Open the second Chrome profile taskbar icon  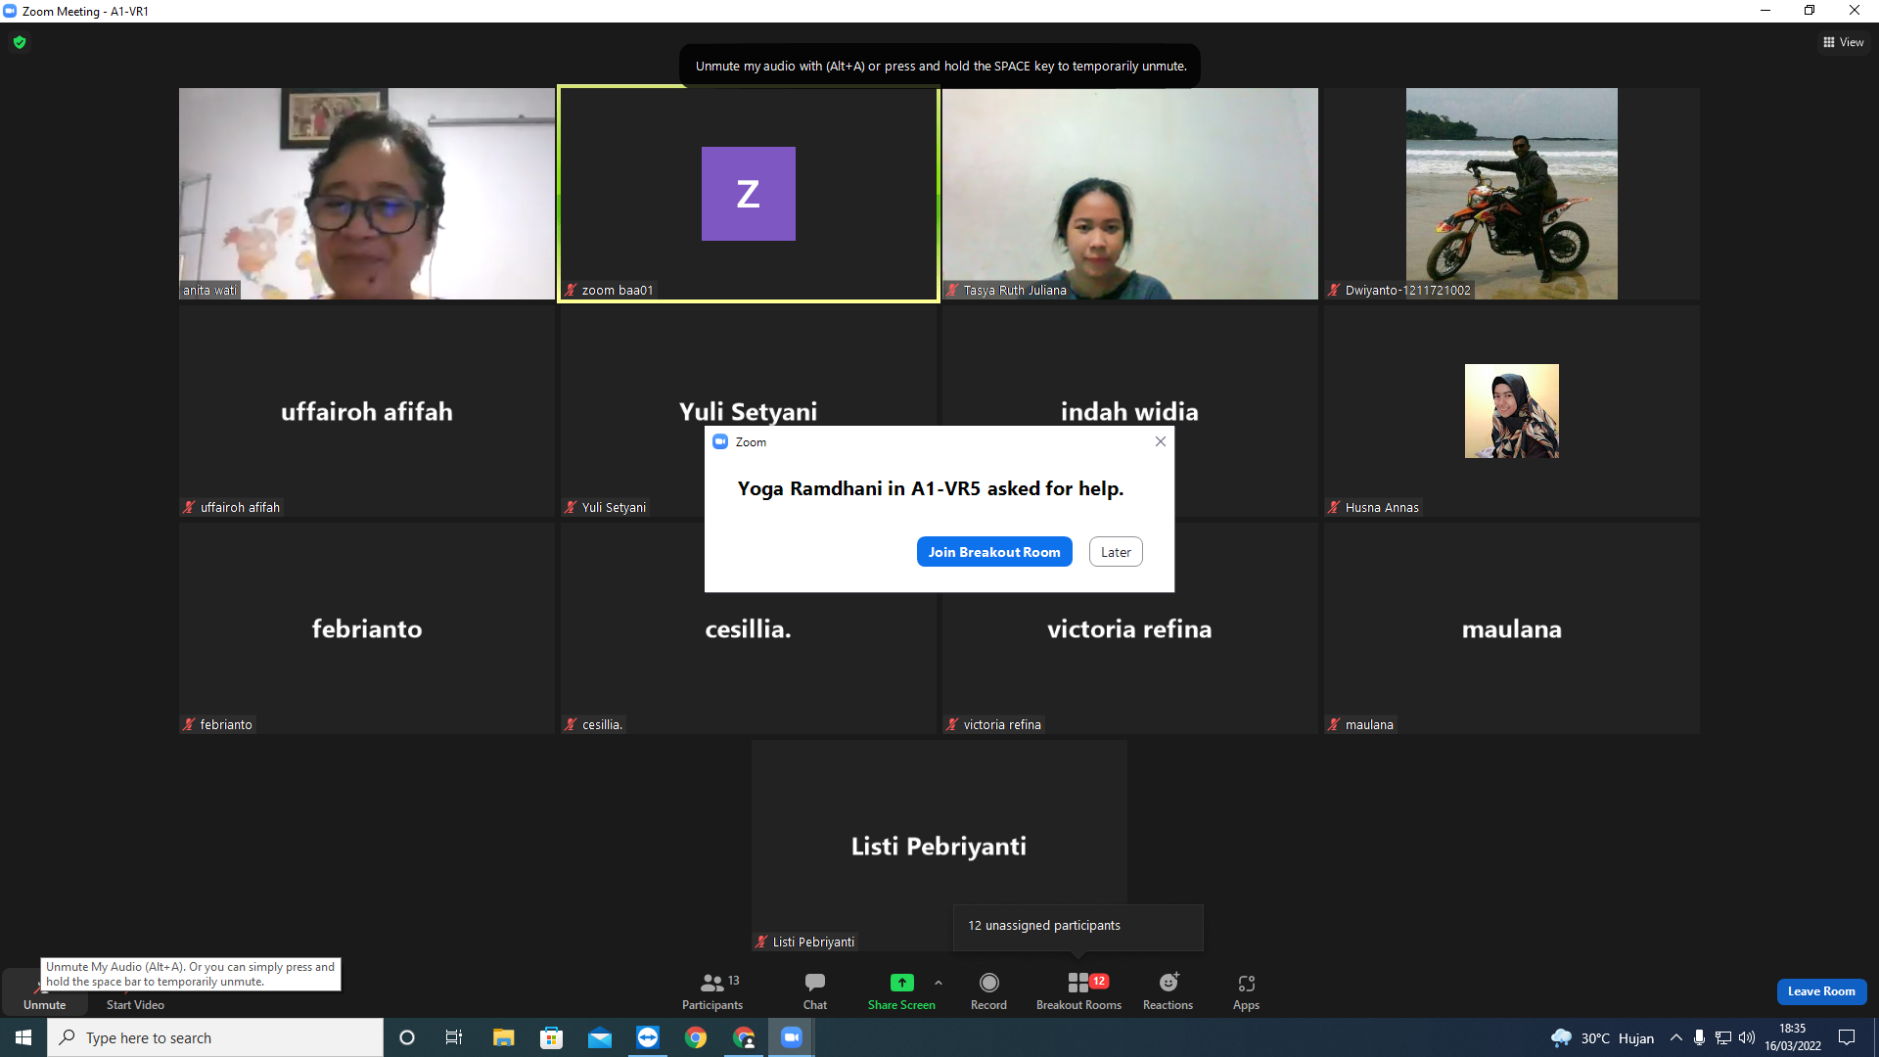[x=744, y=1037]
